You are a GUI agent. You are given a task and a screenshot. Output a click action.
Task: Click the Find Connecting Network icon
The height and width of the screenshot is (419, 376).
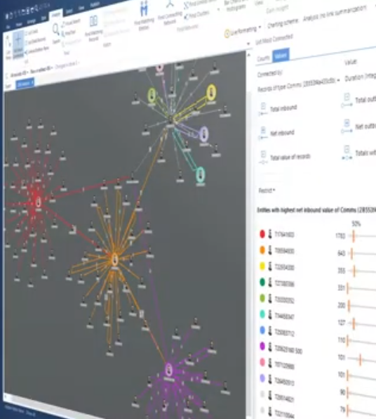pyautogui.click(x=170, y=4)
